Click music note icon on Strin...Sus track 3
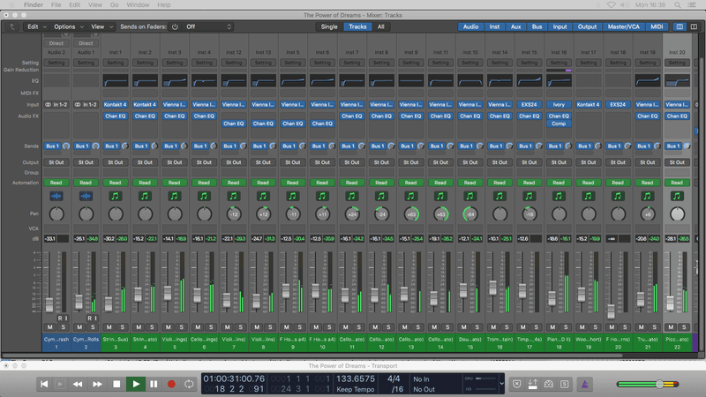This screenshot has width=706, height=397. pos(116,196)
